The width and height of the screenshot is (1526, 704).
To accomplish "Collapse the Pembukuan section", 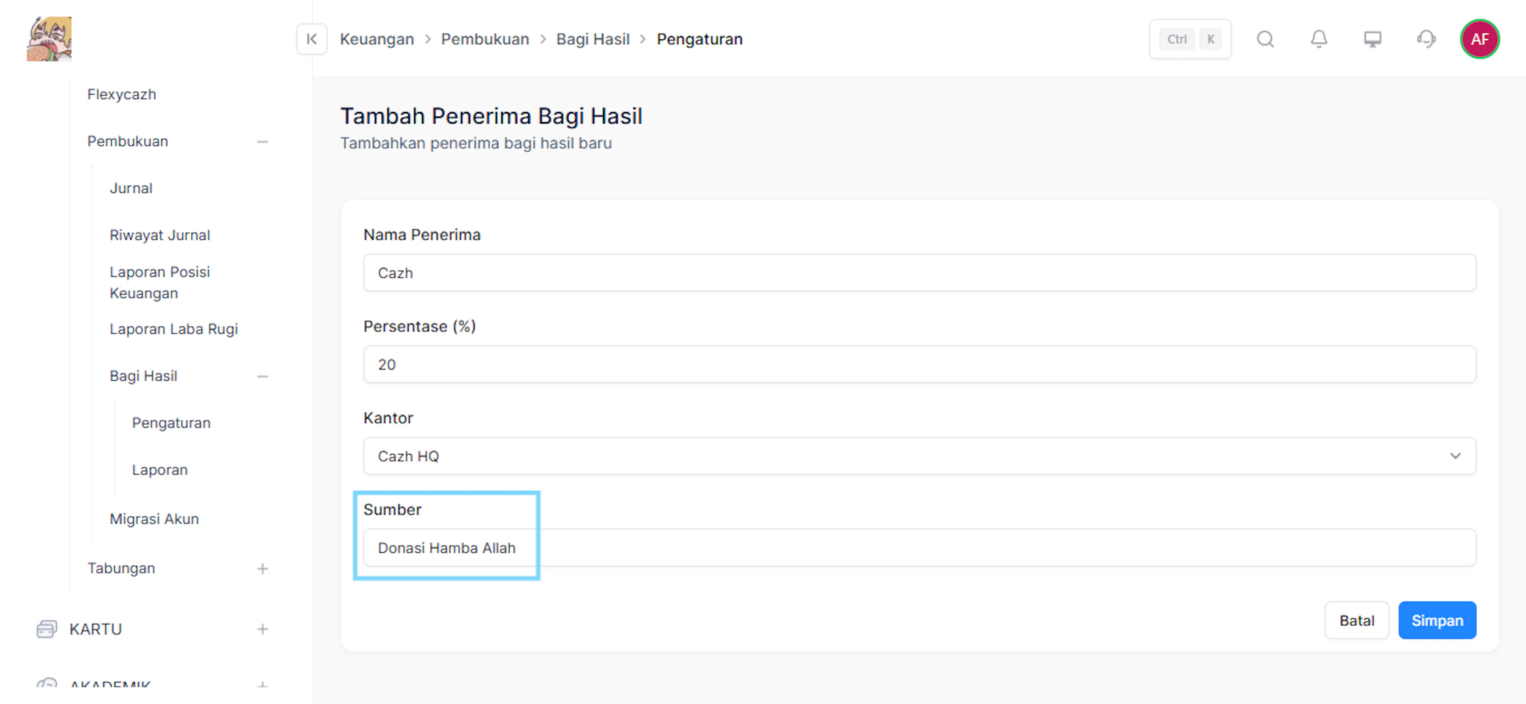I will pos(262,141).
